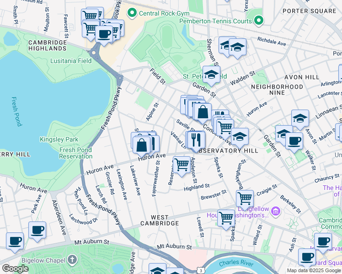The height and width of the screenshot is (274, 342).
Task: Open the graduation cap marker near Richdale Ave
Action: tap(237, 48)
